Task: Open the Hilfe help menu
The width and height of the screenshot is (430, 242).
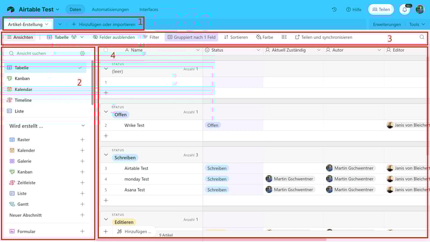Action: [354, 9]
